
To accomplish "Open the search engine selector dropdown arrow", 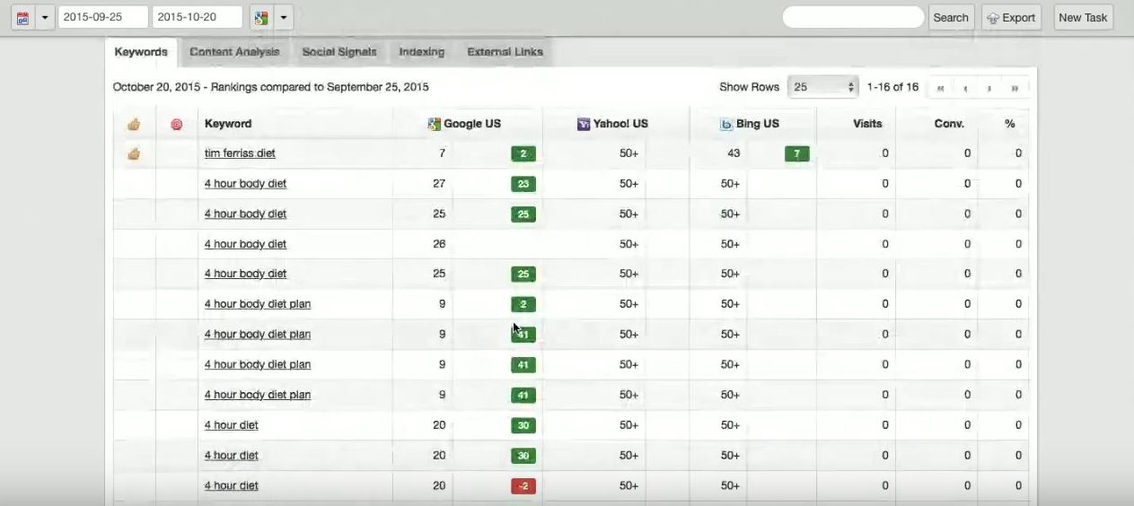I will 283,18.
